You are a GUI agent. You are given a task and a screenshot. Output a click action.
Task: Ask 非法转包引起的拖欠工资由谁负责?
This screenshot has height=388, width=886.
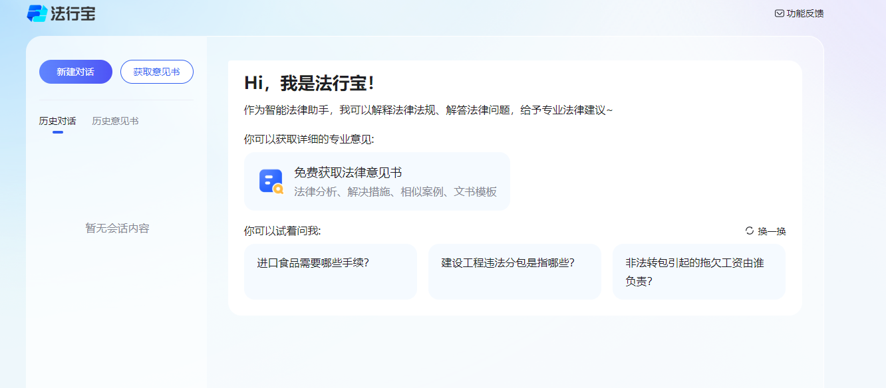(x=699, y=272)
